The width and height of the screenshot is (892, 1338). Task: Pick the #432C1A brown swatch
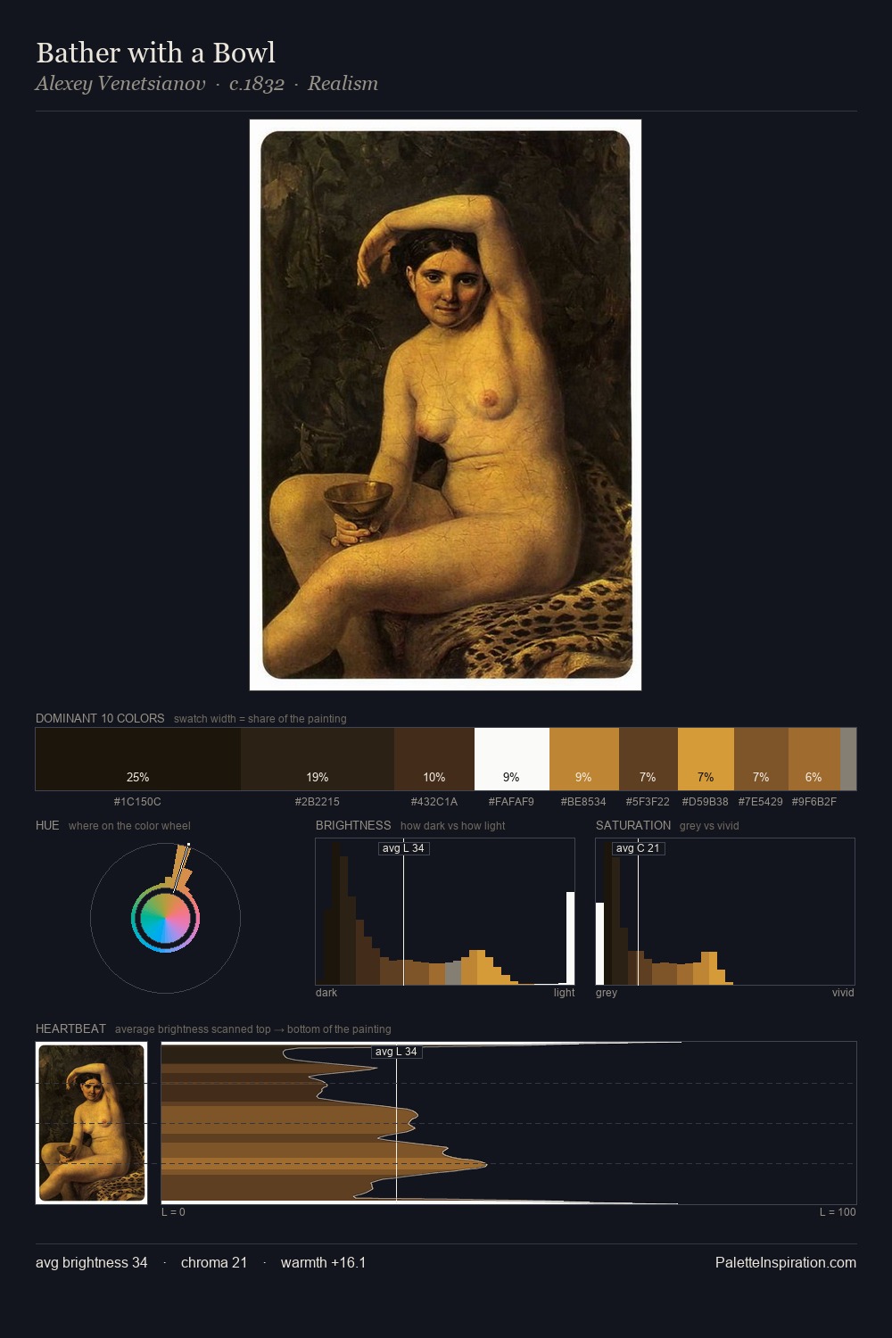click(434, 759)
